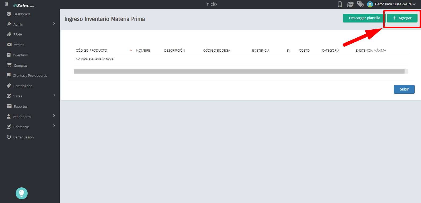
Task: Sort by the Descripción column header
Action: (x=175, y=51)
